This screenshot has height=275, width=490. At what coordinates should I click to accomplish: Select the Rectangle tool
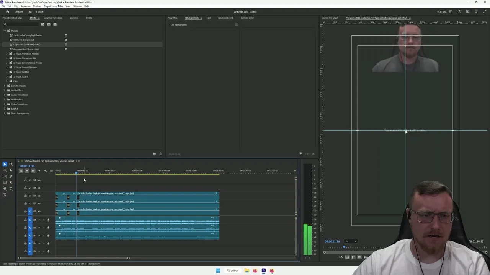pos(5,182)
